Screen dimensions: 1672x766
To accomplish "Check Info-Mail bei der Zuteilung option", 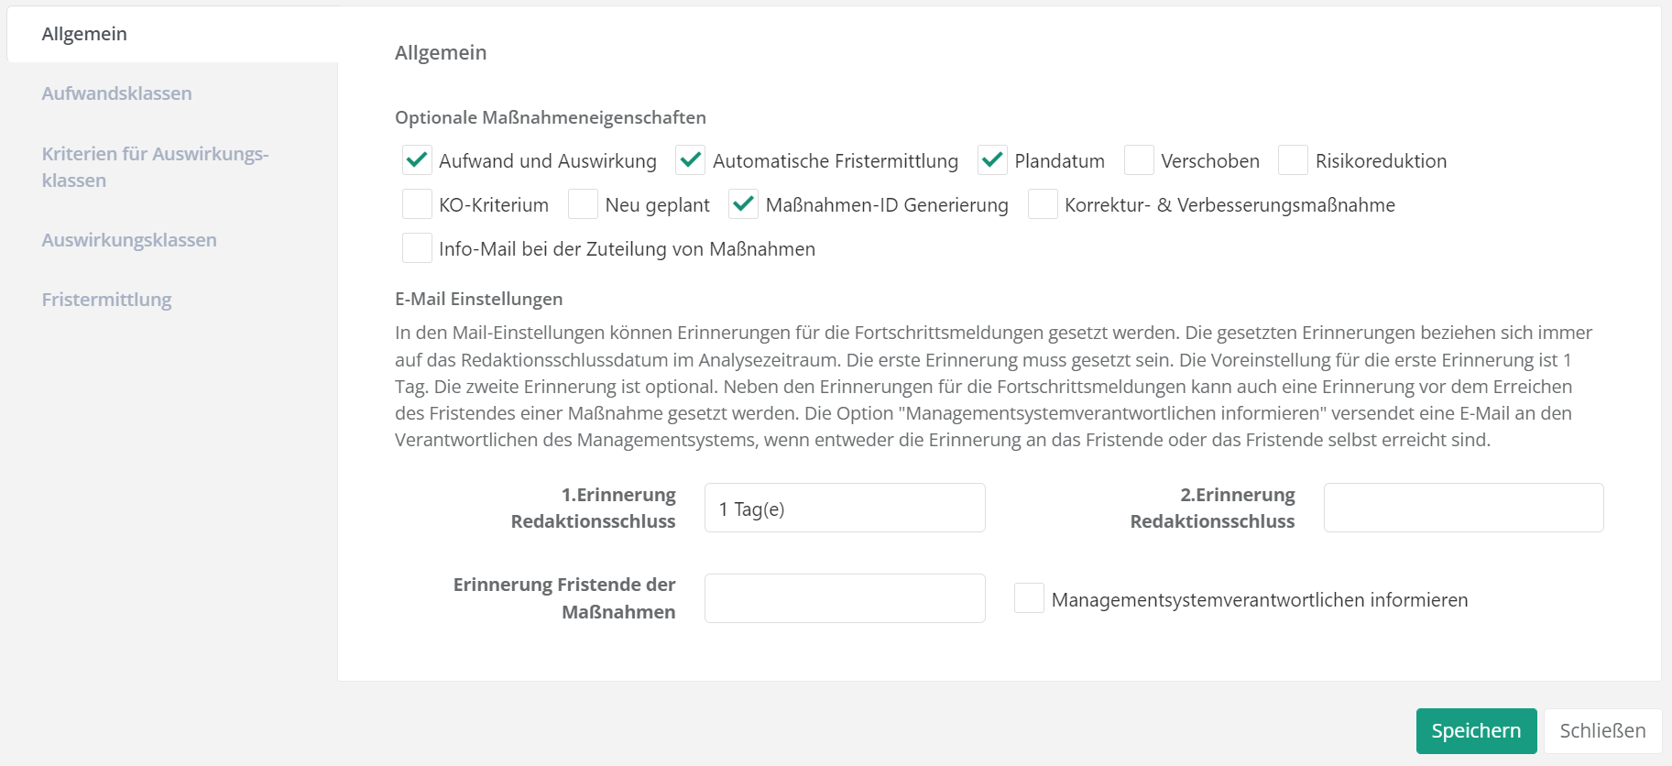I will tap(417, 248).
